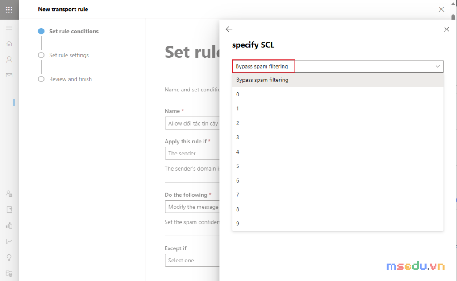Go back with the arrow in SCL panel
This screenshot has height=281, width=457.
pyautogui.click(x=229, y=29)
